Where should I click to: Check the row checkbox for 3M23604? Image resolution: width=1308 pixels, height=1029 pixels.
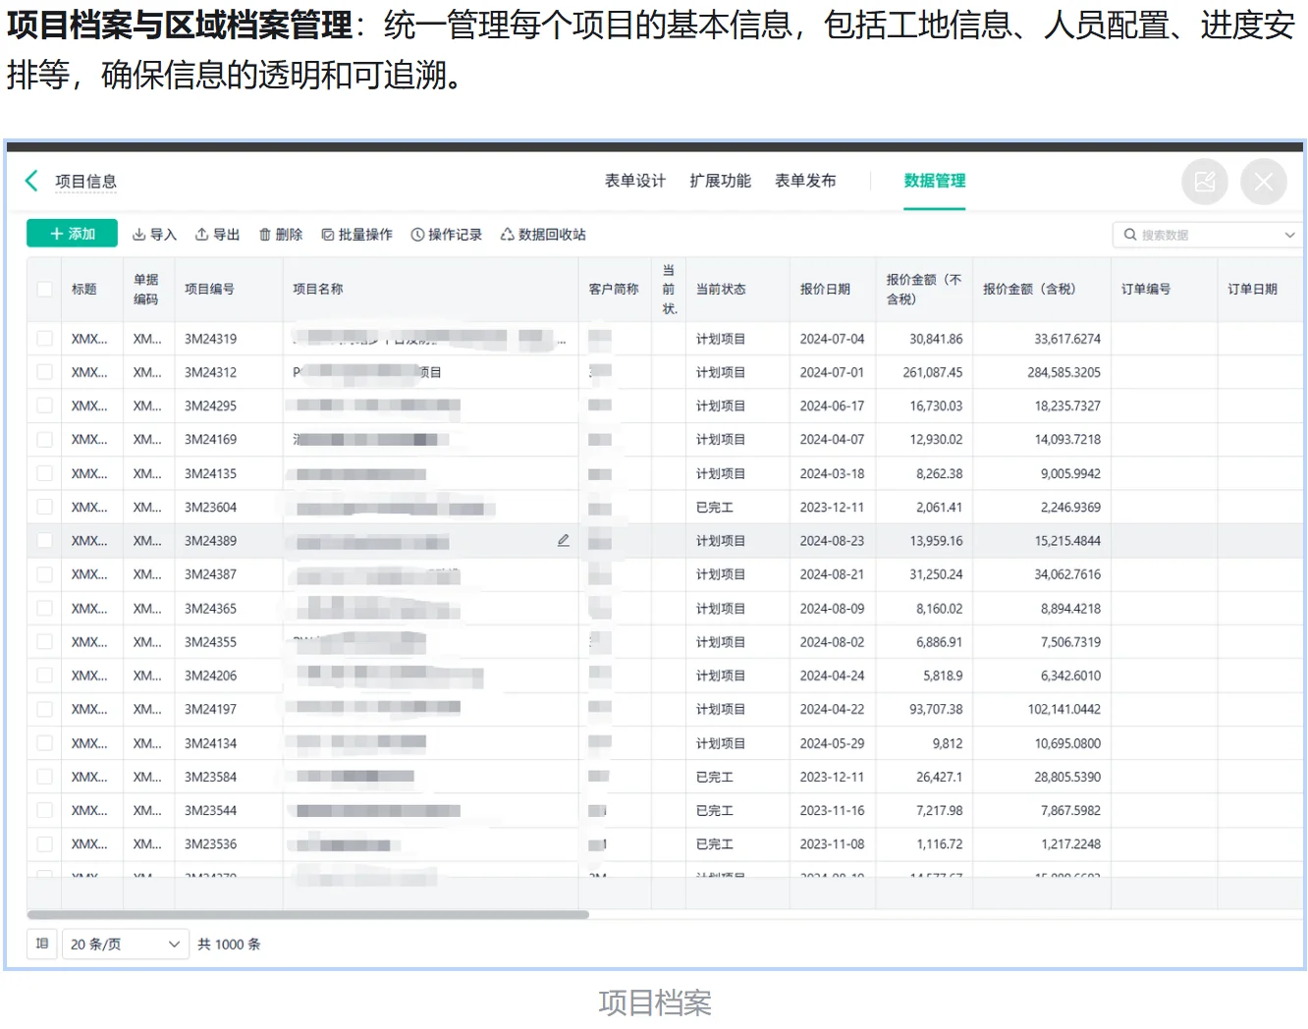[44, 507]
